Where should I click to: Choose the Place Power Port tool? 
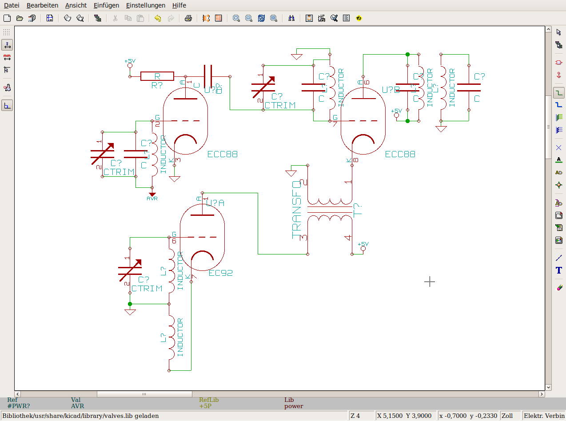pyautogui.click(x=559, y=75)
